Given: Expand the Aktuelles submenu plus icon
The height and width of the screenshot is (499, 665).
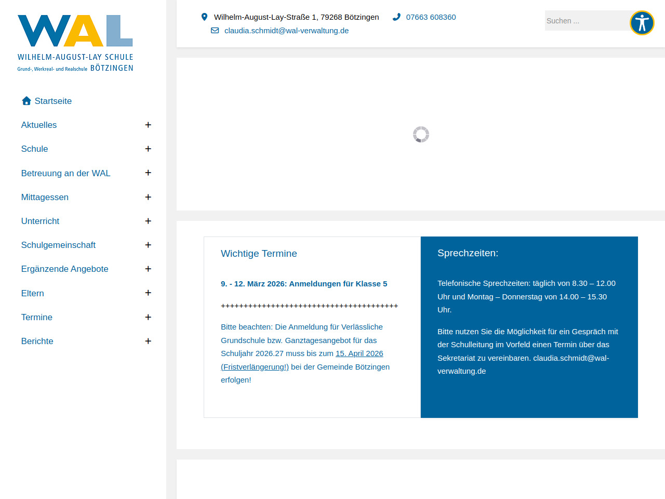Looking at the screenshot, I should [x=148, y=125].
